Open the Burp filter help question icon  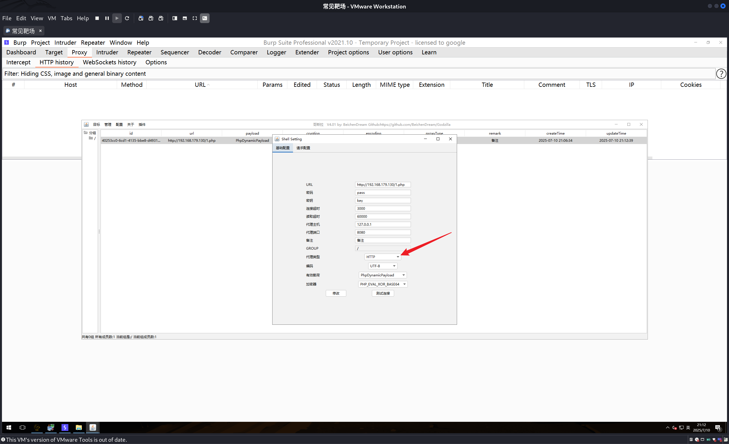(x=721, y=74)
